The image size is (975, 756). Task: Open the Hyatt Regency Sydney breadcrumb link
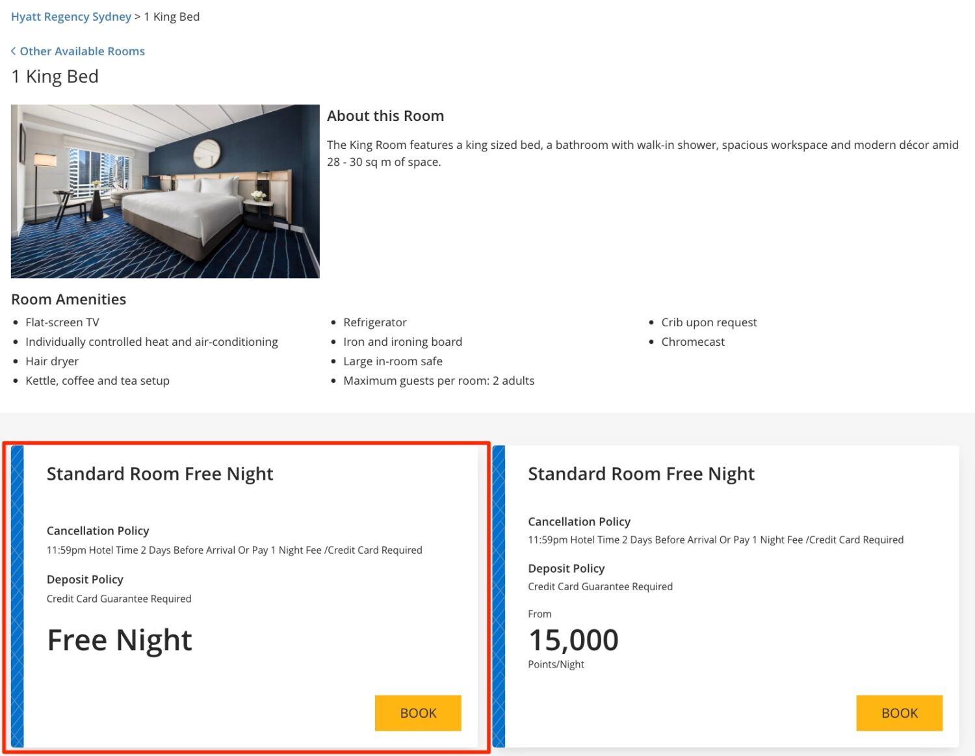(x=71, y=16)
